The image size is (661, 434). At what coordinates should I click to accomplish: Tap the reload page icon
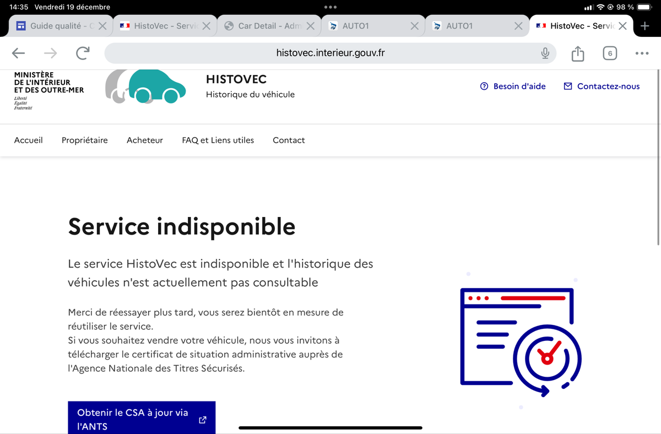click(x=83, y=53)
